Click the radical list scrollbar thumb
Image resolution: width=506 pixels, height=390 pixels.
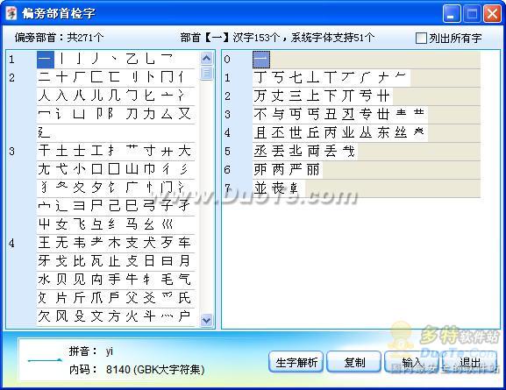[207, 73]
